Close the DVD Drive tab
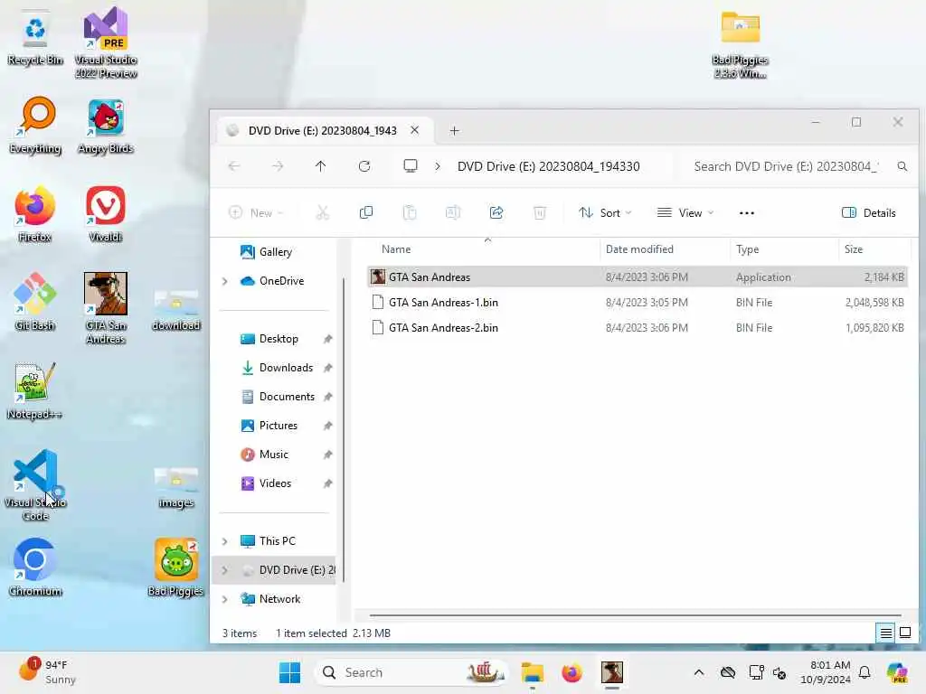 pos(414,130)
